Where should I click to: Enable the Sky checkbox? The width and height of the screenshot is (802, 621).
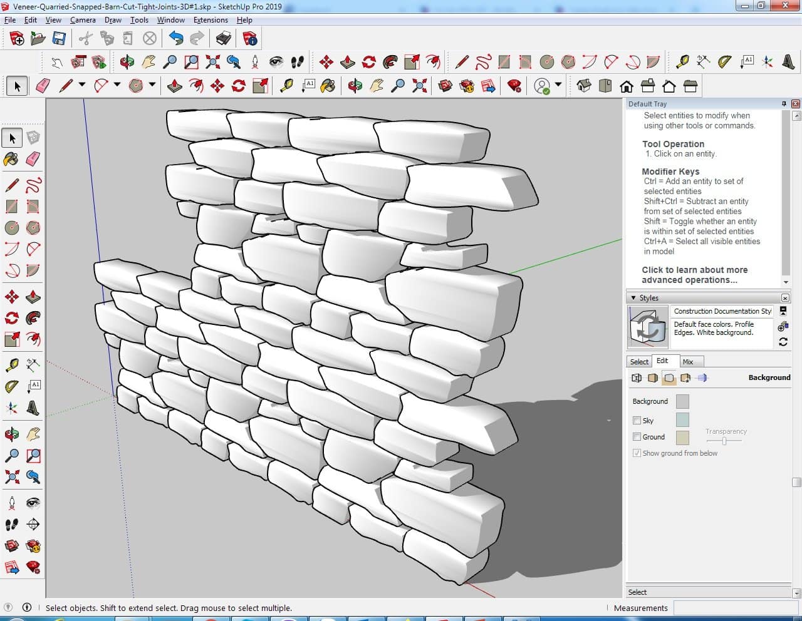[x=637, y=421]
